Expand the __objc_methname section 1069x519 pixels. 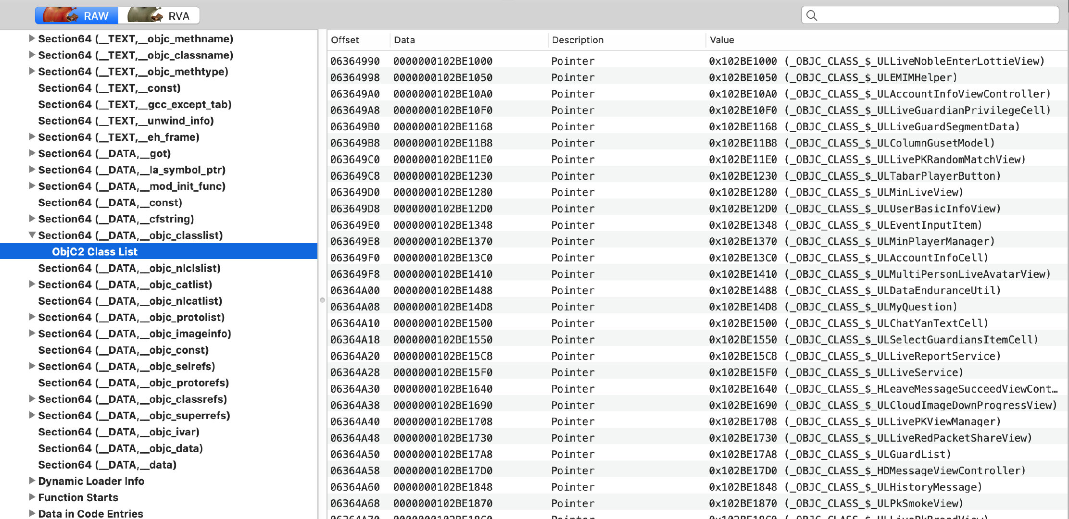(x=32, y=38)
